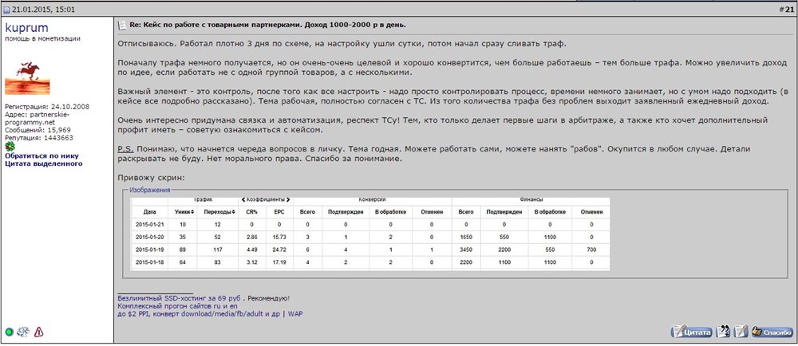798x346 pixels.
Task: Click the Переходы value 117
Action: tap(219, 250)
